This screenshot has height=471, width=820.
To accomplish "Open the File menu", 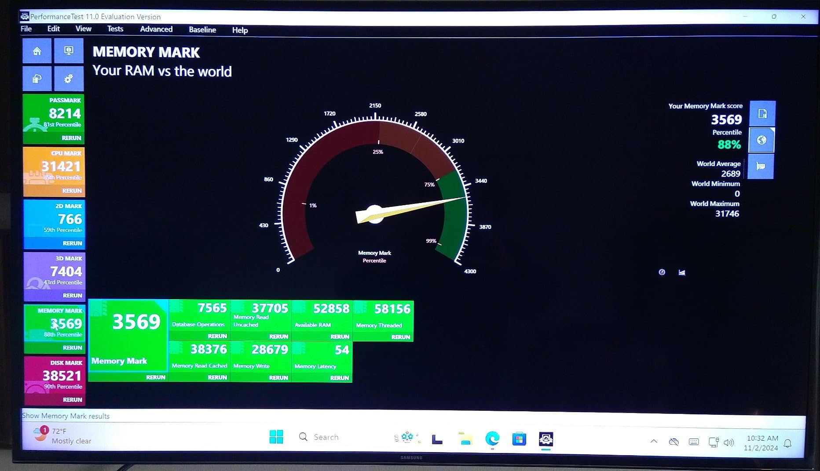I will click(26, 29).
